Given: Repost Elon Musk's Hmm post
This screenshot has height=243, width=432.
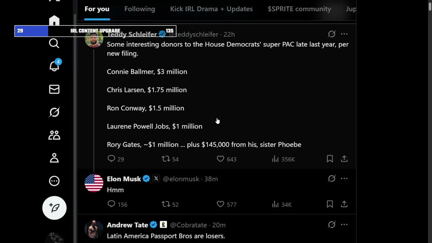Looking at the screenshot, I should coord(165,204).
